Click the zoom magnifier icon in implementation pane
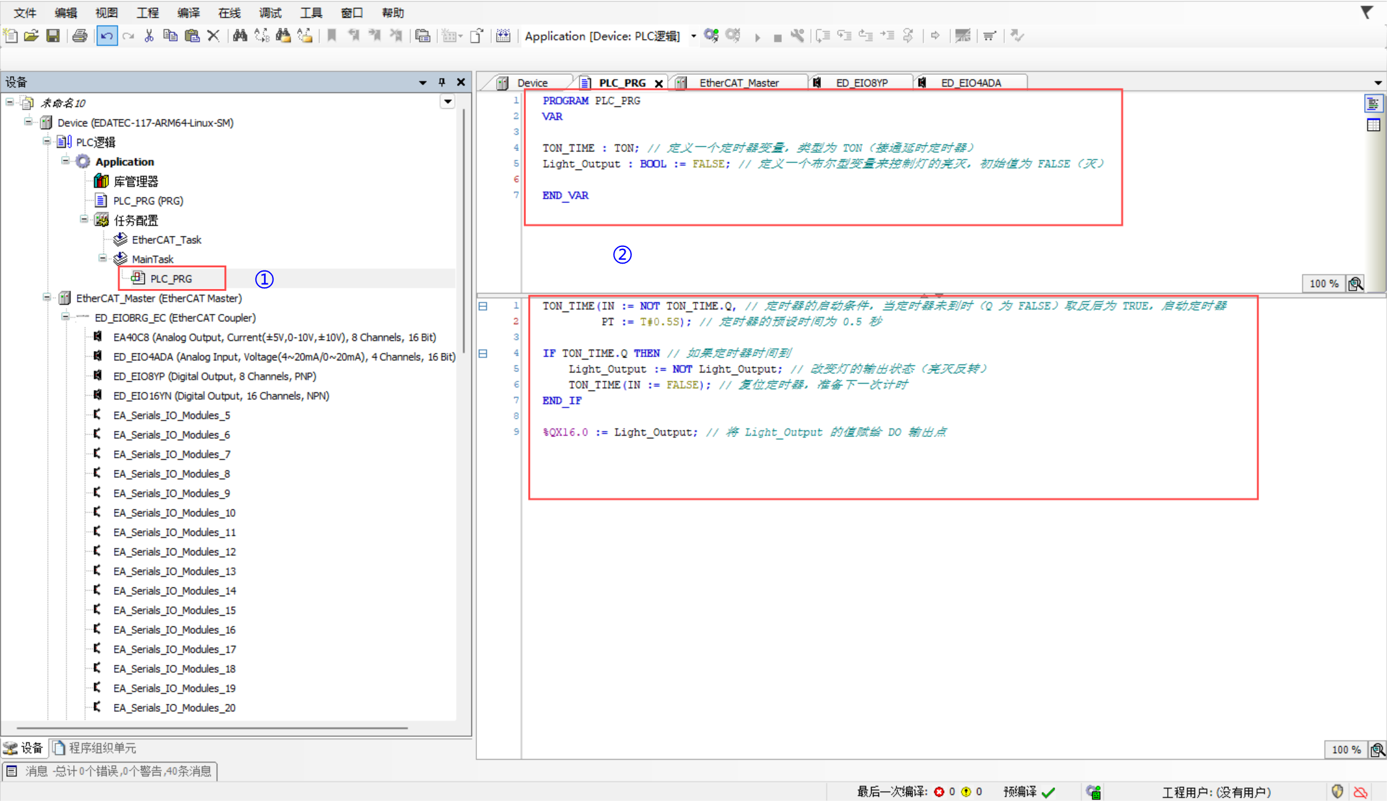This screenshot has height=801, width=1387. pyautogui.click(x=1378, y=750)
